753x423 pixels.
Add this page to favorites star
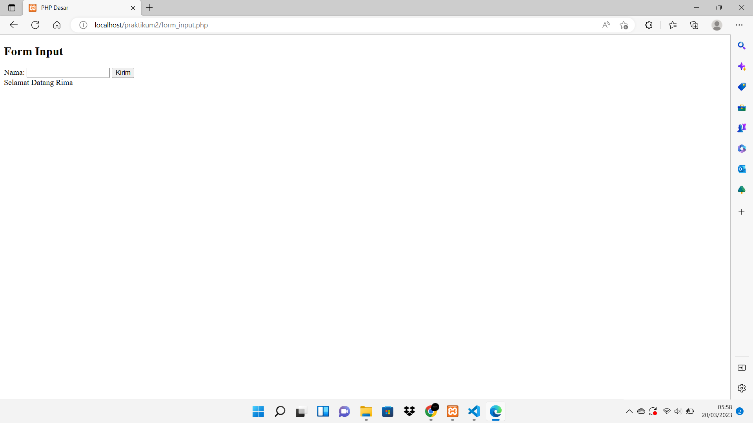click(x=624, y=25)
